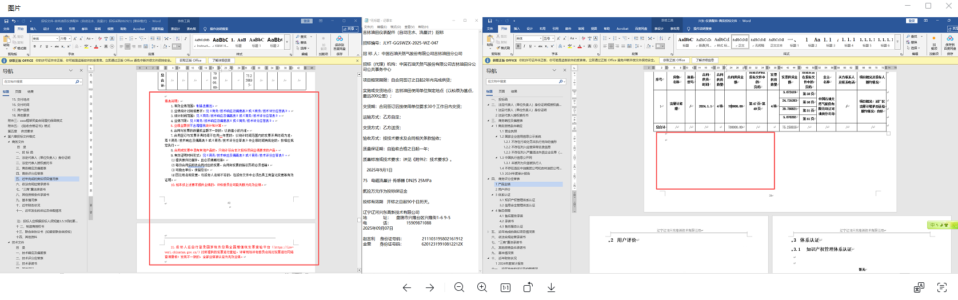Toggle italic in the left Word window

(41, 46)
